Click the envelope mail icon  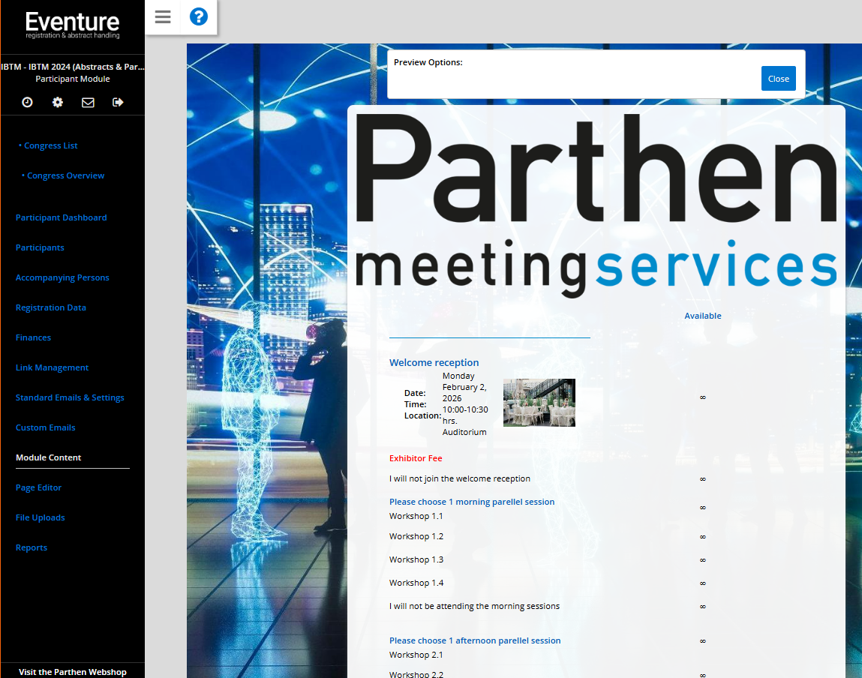pyautogui.click(x=88, y=102)
